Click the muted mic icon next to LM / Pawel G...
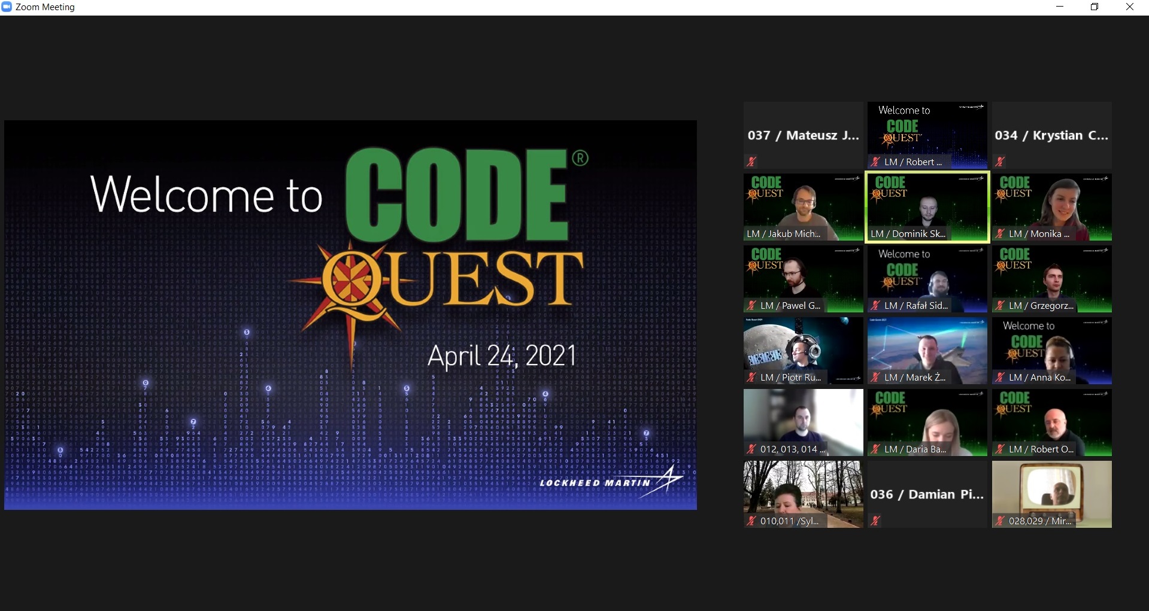The height and width of the screenshot is (611, 1149). [x=751, y=305]
